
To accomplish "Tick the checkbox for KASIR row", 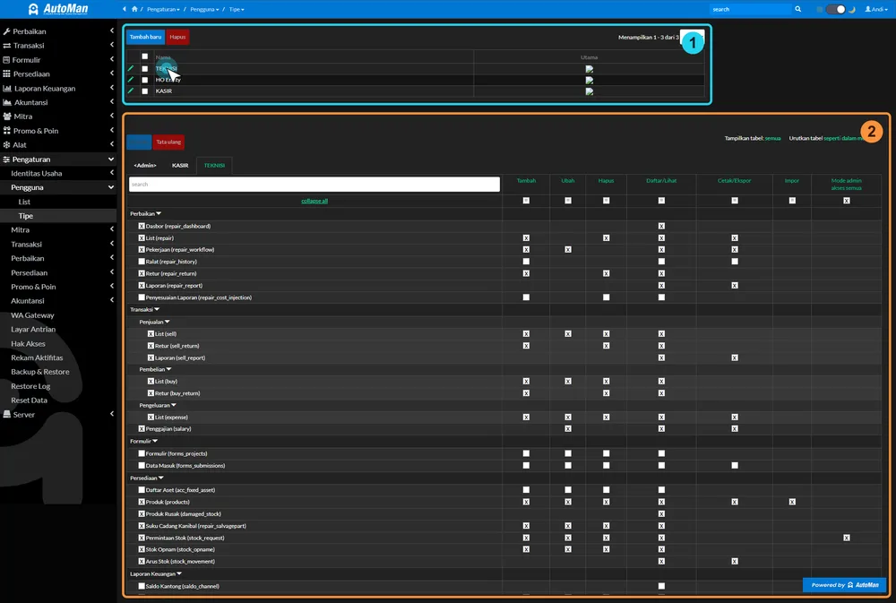I will tap(144, 90).
